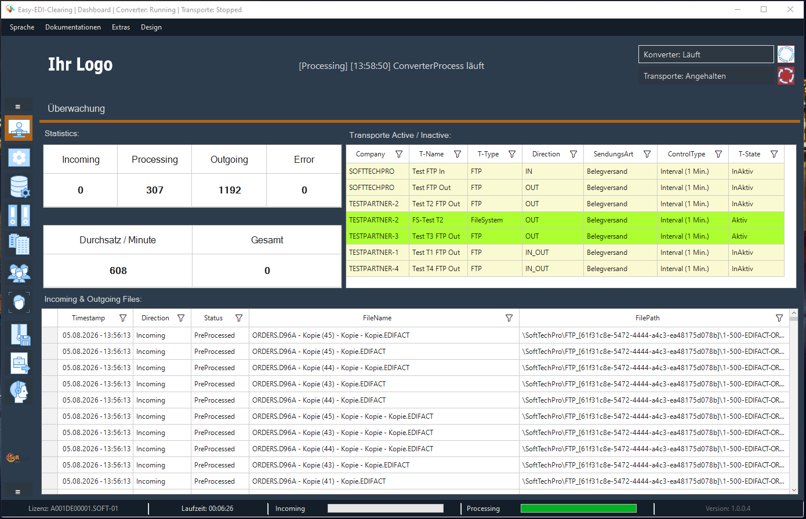Select the TESTPARTNER-1 transport row
Image resolution: width=806 pixels, height=519 pixels.
tap(565, 253)
